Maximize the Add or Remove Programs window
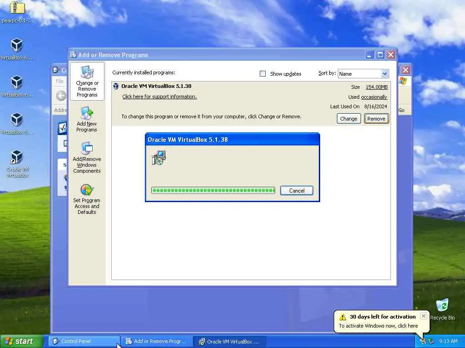 coord(380,54)
